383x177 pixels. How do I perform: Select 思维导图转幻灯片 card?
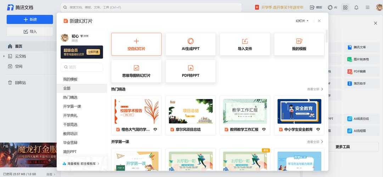click(x=136, y=71)
